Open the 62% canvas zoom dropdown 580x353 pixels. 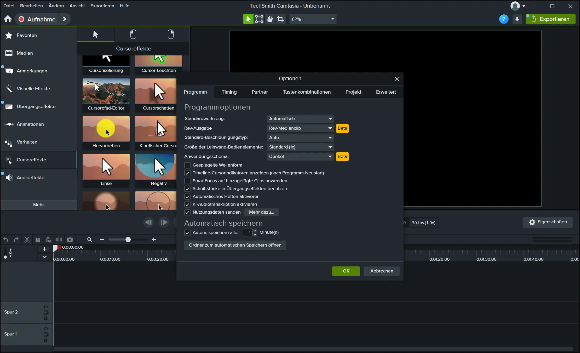pos(313,19)
